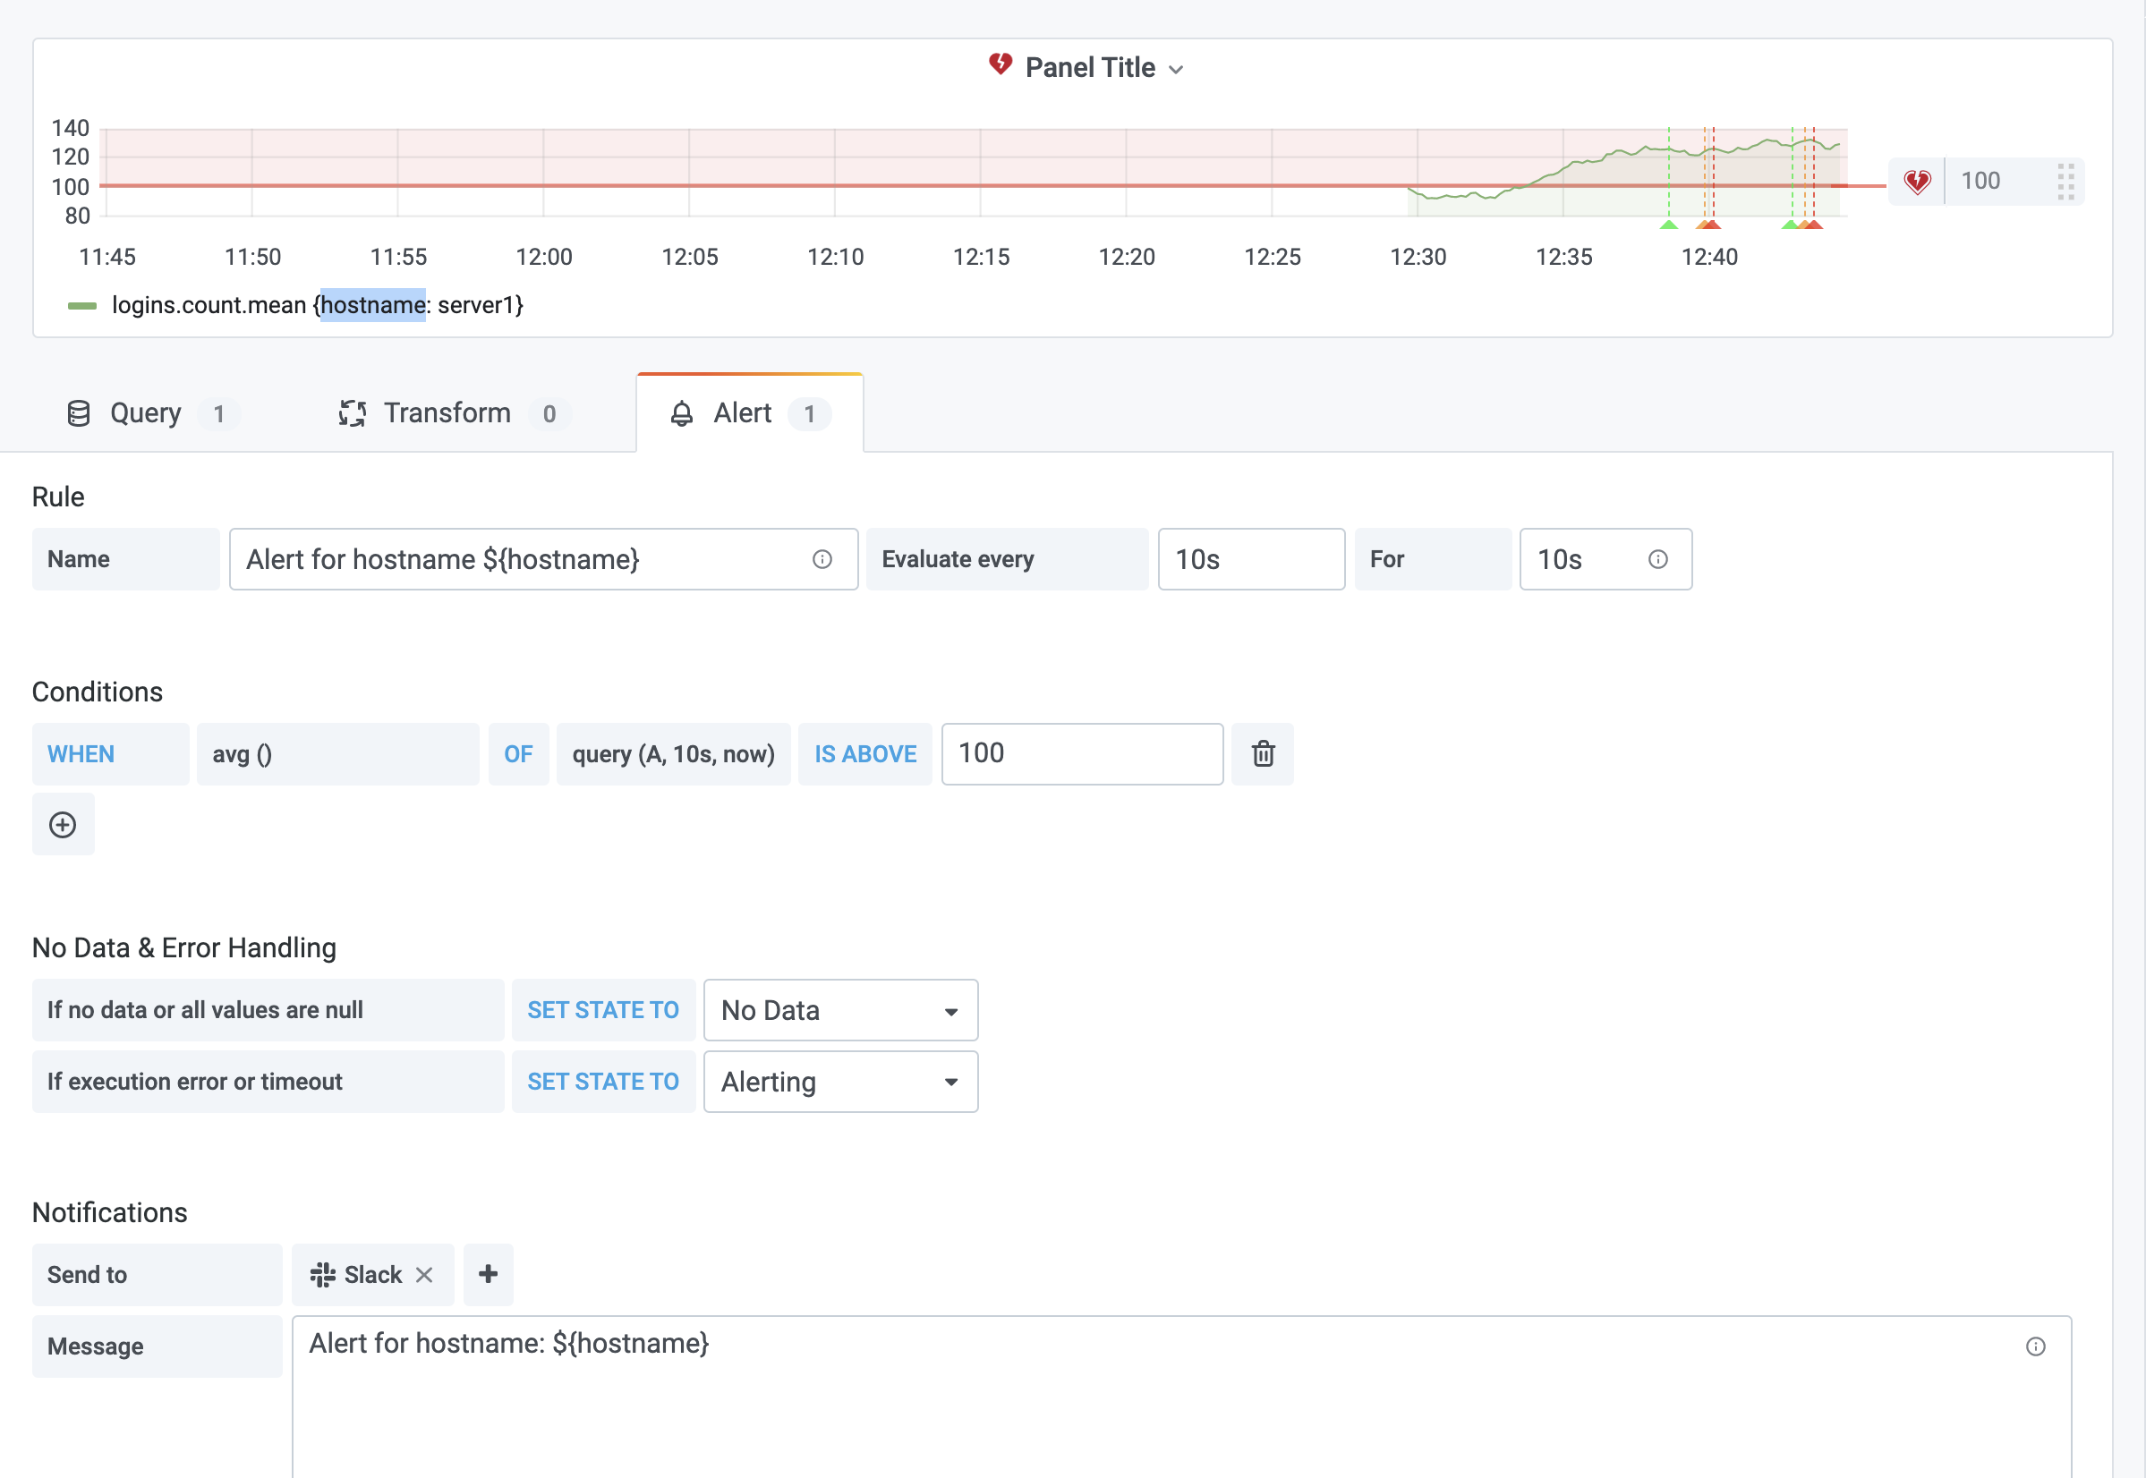Screen dimensions: 2146x1478
Task: Add a new condition with the plus icon
Action: coord(62,823)
